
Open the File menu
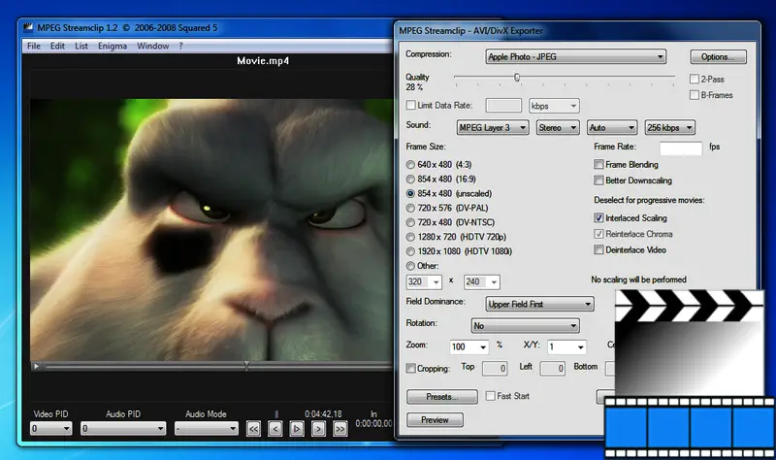(34, 46)
